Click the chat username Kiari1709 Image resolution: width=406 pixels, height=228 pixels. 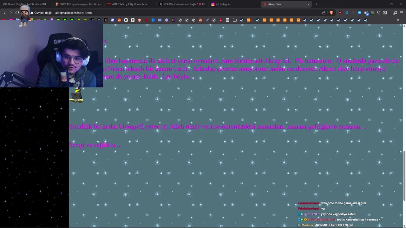(311, 214)
